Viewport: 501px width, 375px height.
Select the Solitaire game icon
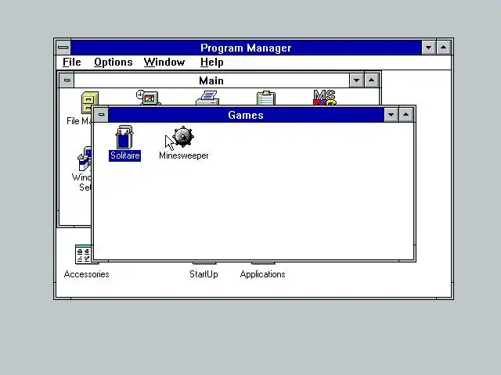[x=124, y=137]
